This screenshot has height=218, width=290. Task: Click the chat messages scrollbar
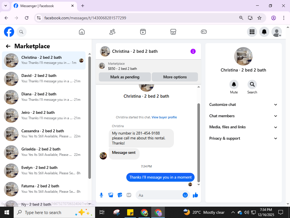199,143
